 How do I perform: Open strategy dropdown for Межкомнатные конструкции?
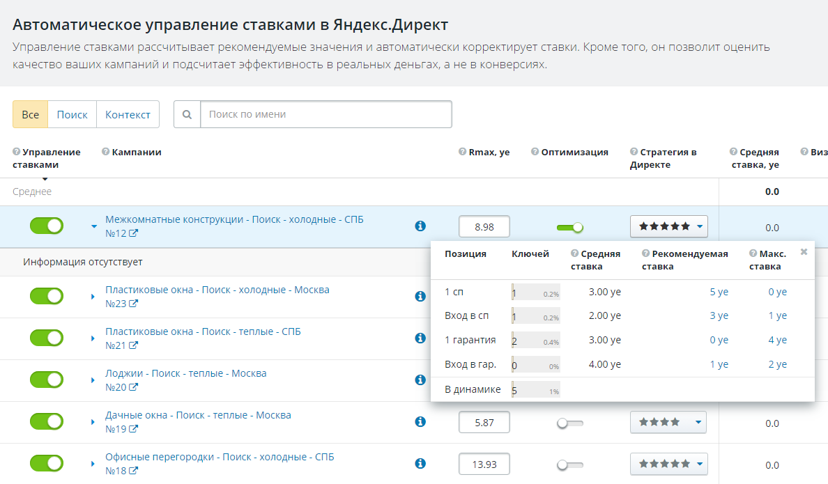click(668, 226)
